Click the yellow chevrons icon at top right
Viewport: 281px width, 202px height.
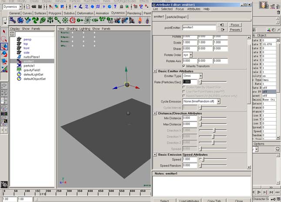263,5
